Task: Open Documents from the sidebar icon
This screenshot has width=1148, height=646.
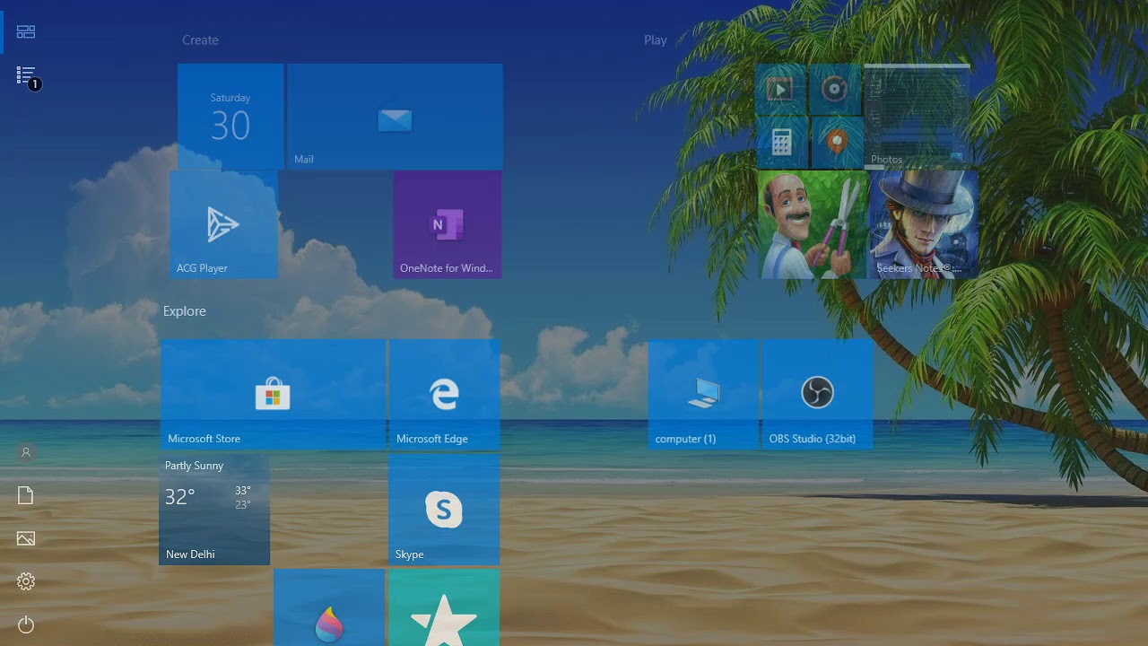Action: pyautogui.click(x=26, y=495)
